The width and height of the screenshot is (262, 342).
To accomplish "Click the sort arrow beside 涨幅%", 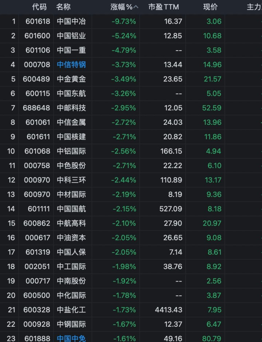I will point(136,7).
